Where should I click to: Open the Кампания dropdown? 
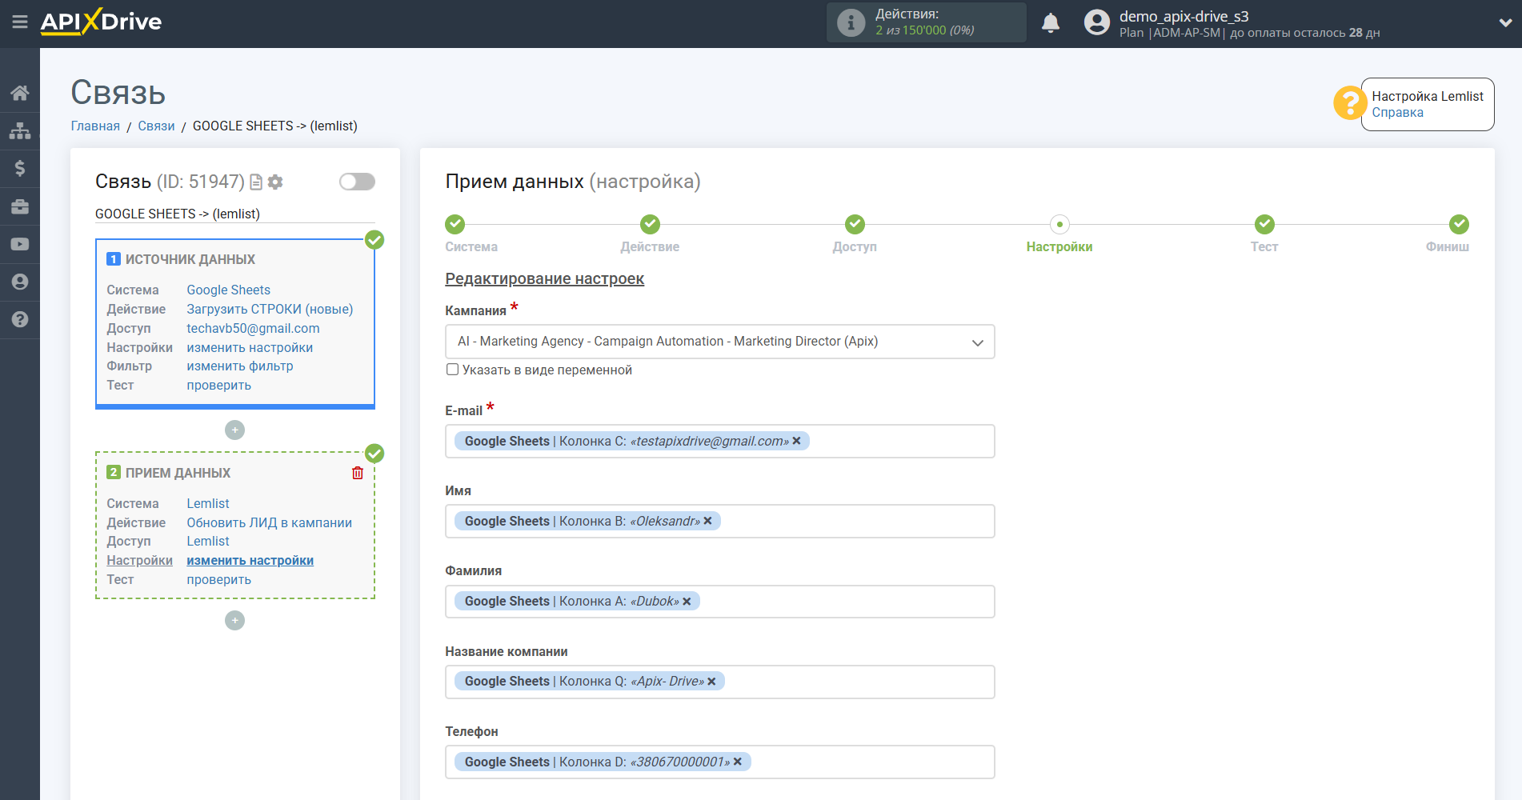pos(719,342)
